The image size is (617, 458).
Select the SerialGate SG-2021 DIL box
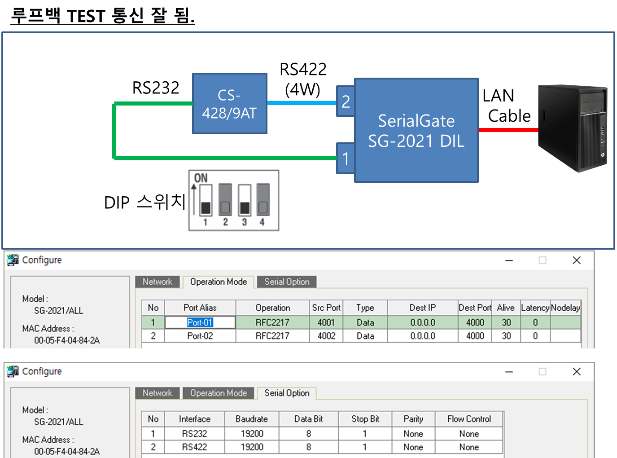(416, 130)
